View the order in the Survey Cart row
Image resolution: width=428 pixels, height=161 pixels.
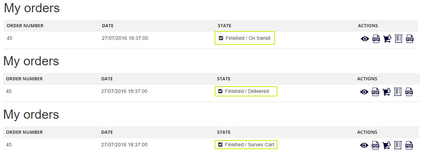(x=364, y=145)
